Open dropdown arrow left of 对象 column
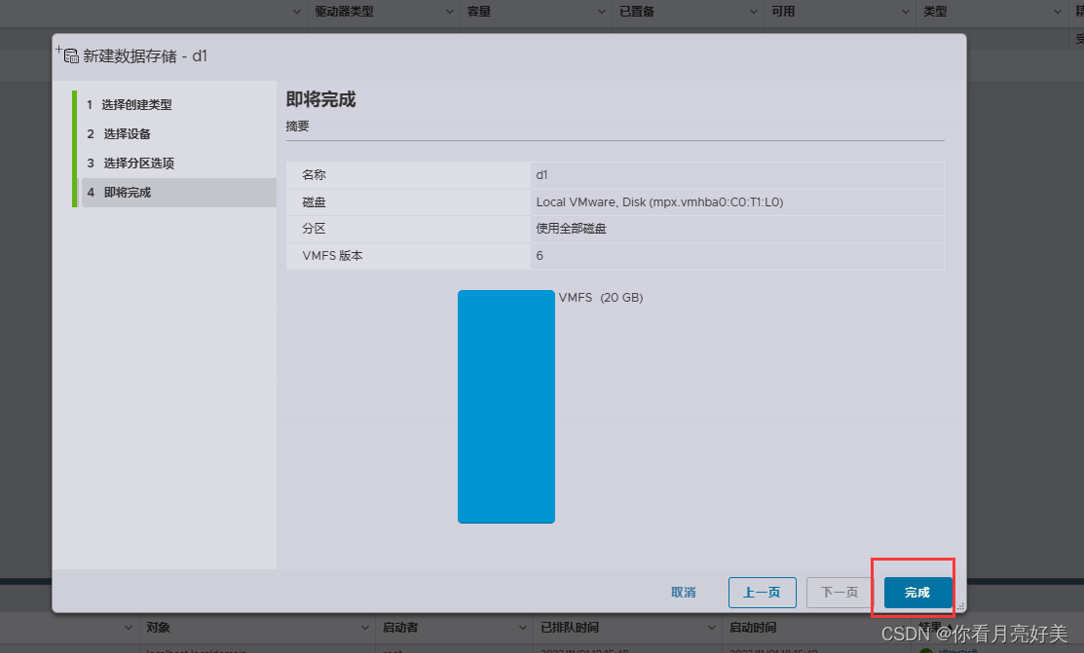The height and width of the screenshot is (653, 1084). [x=128, y=628]
